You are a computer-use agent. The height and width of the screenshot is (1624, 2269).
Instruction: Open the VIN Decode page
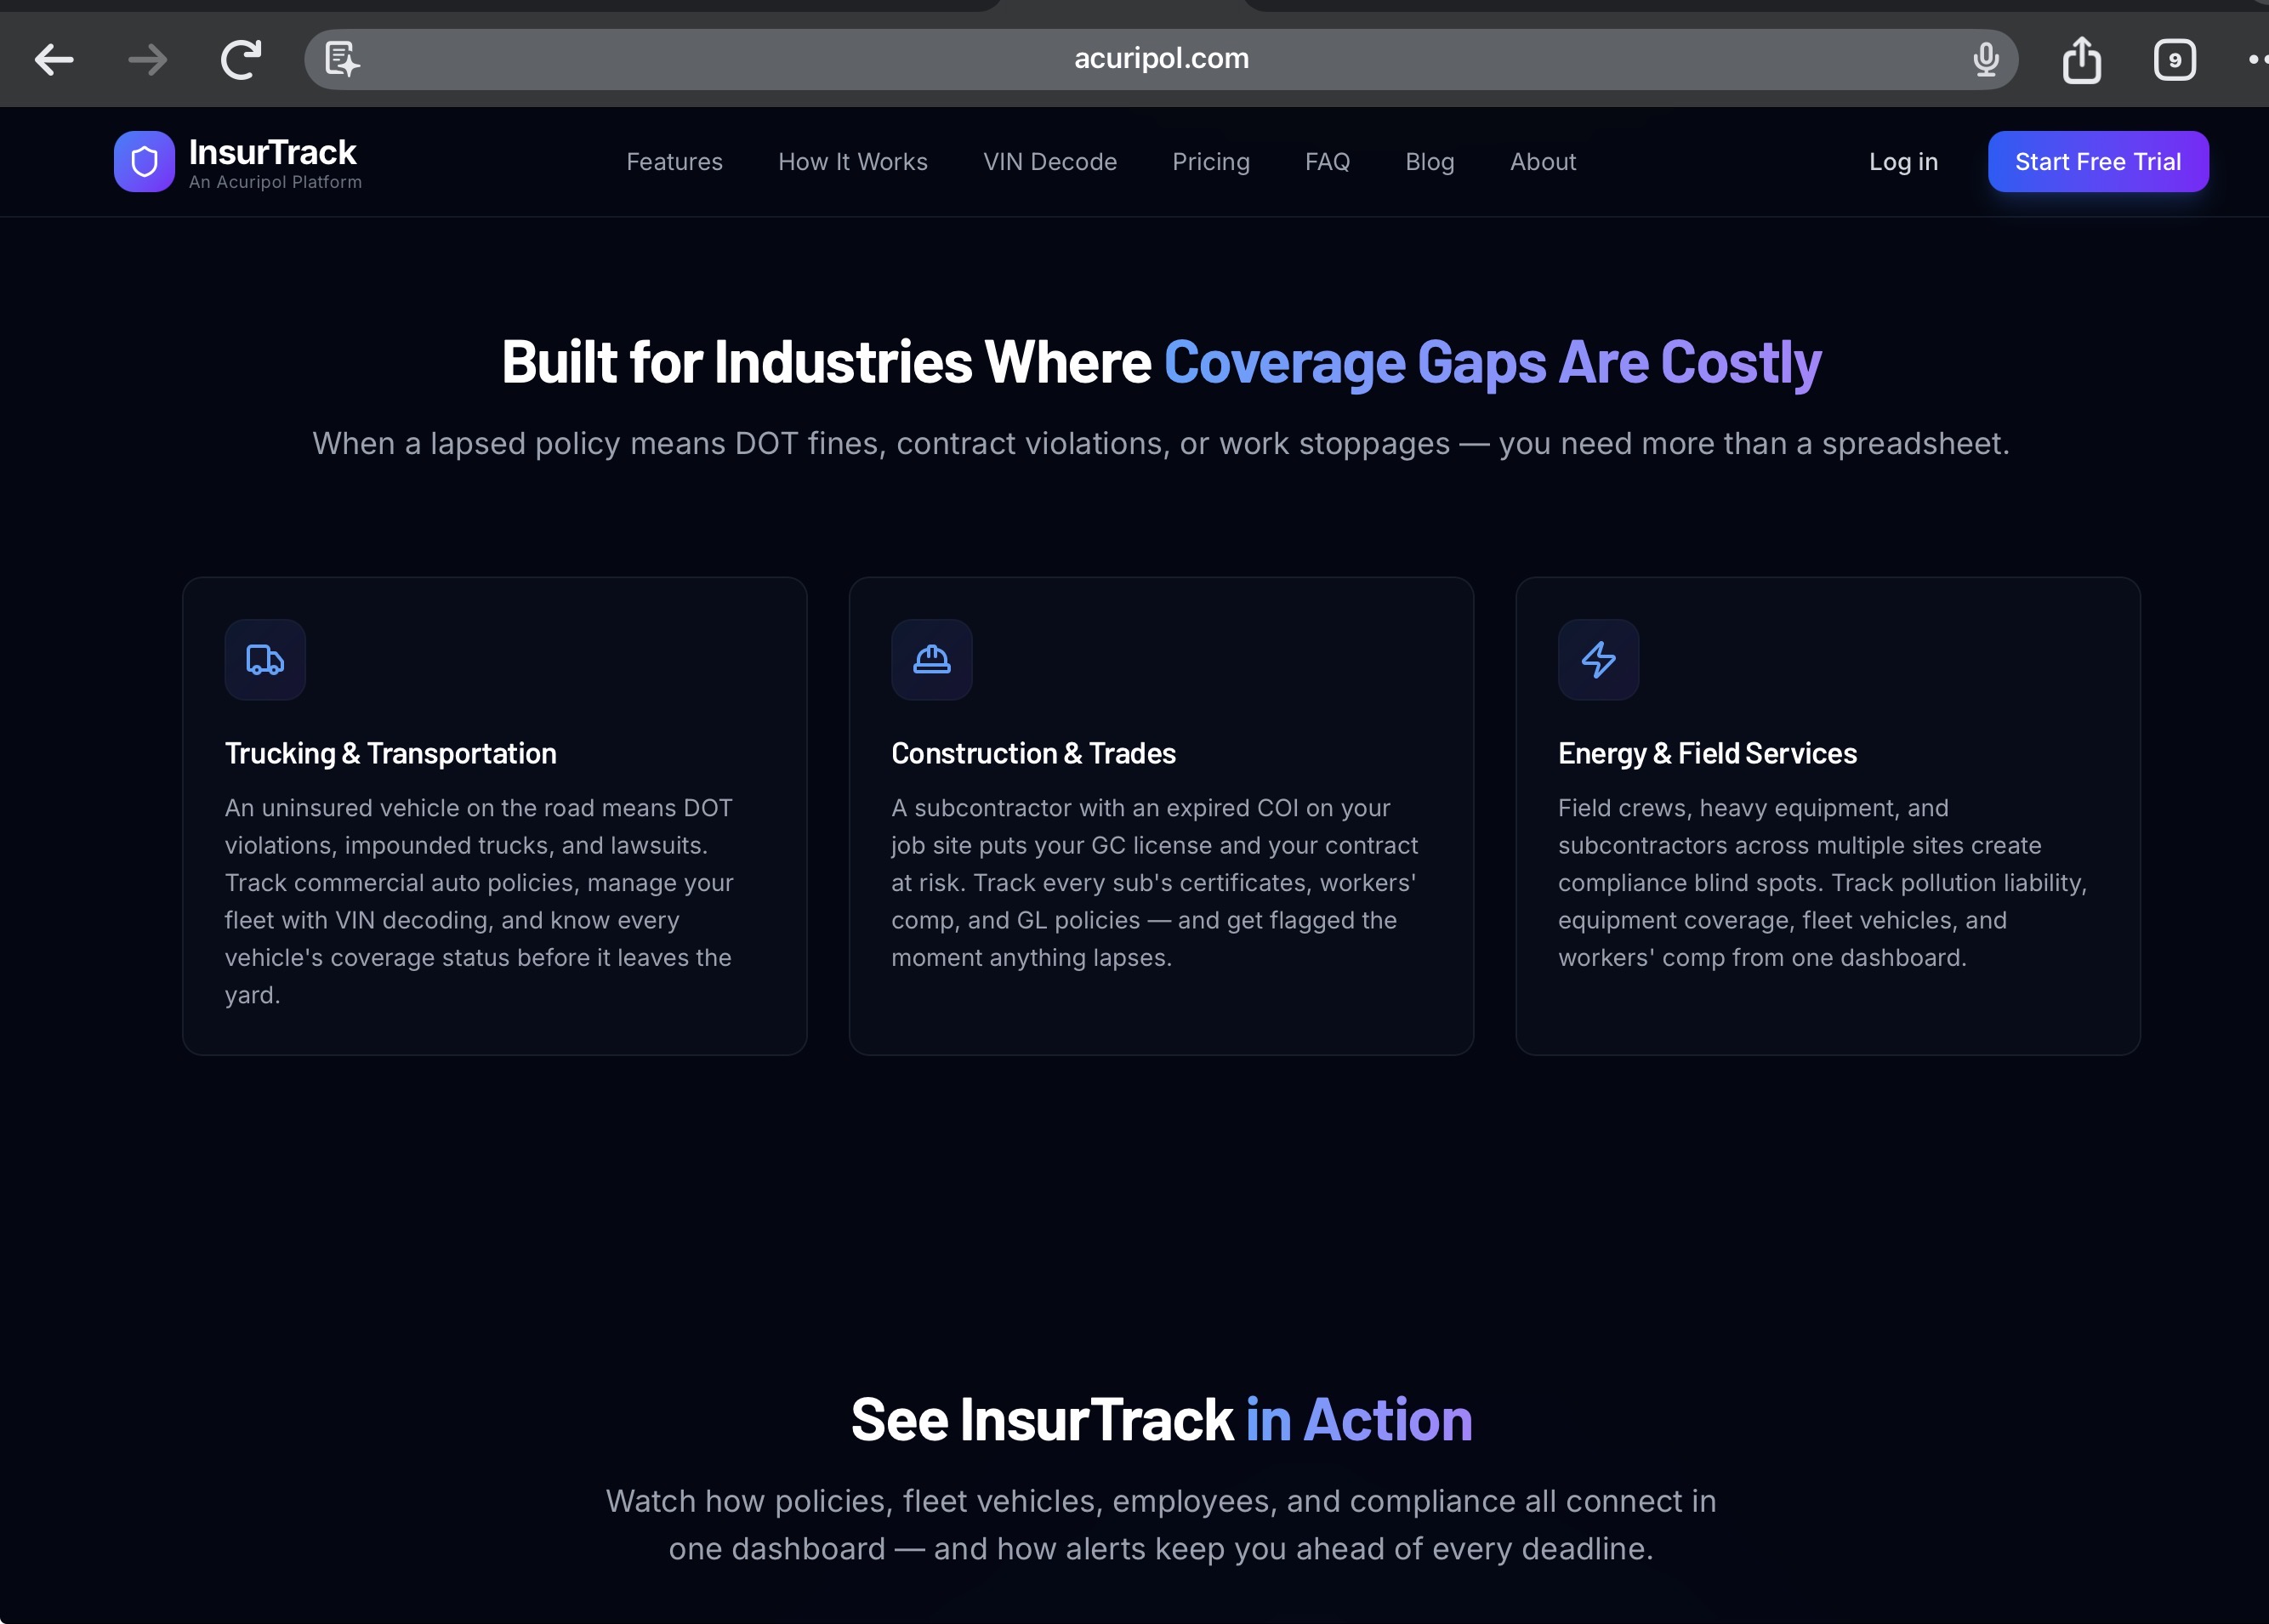click(x=1049, y=162)
